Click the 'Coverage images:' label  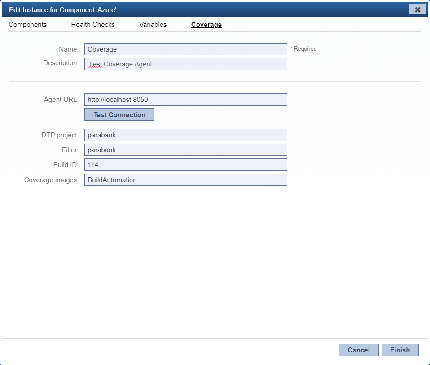point(51,180)
